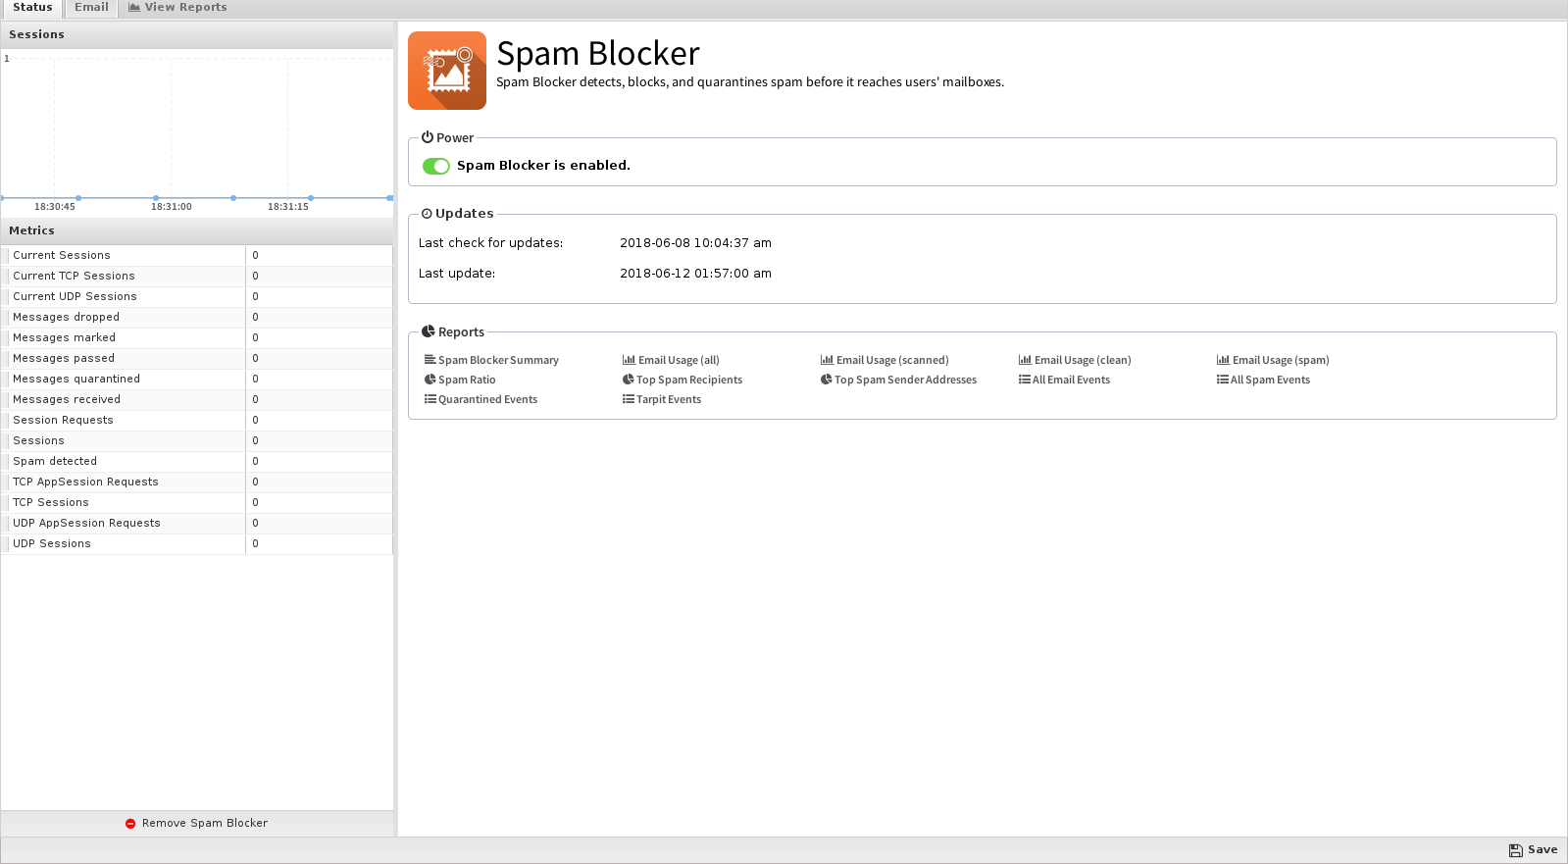Open the View Reports tab

(x=177, y=8)
